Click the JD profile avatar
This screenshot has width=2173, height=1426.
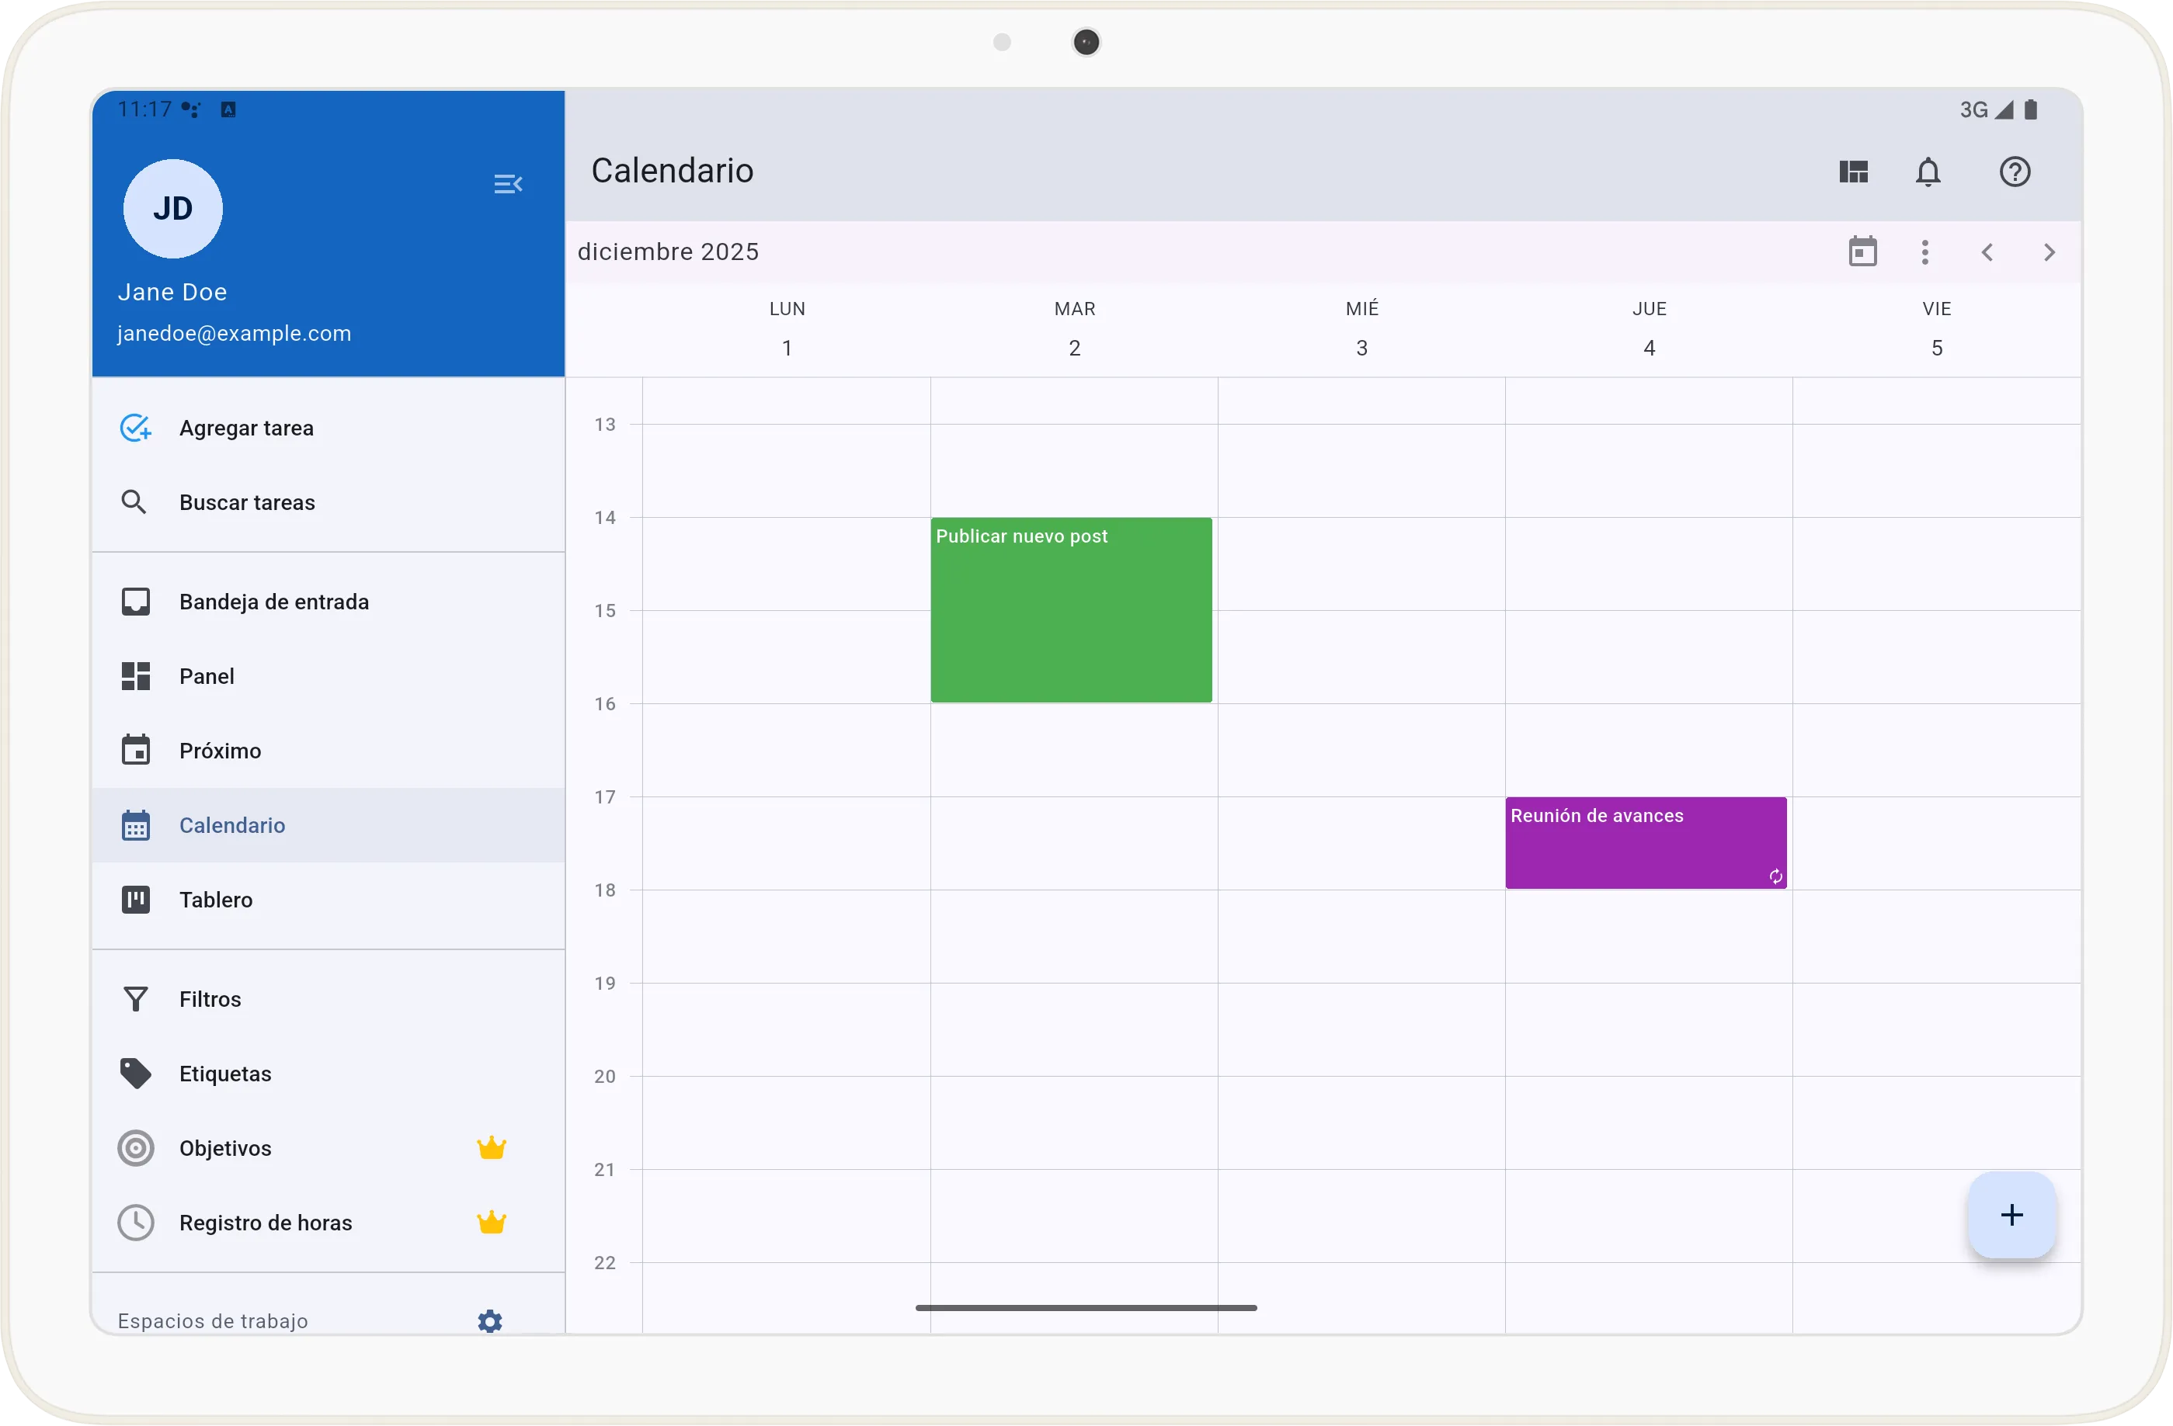(x=172, y=209)
